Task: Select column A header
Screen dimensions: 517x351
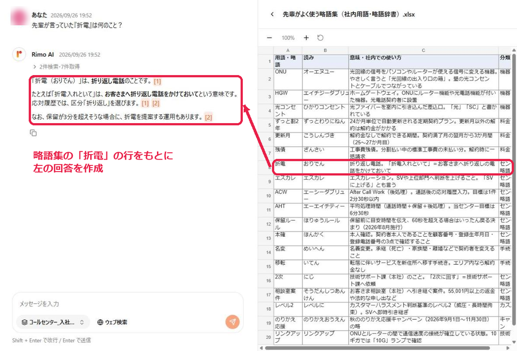Action: (x=288, y=50)
